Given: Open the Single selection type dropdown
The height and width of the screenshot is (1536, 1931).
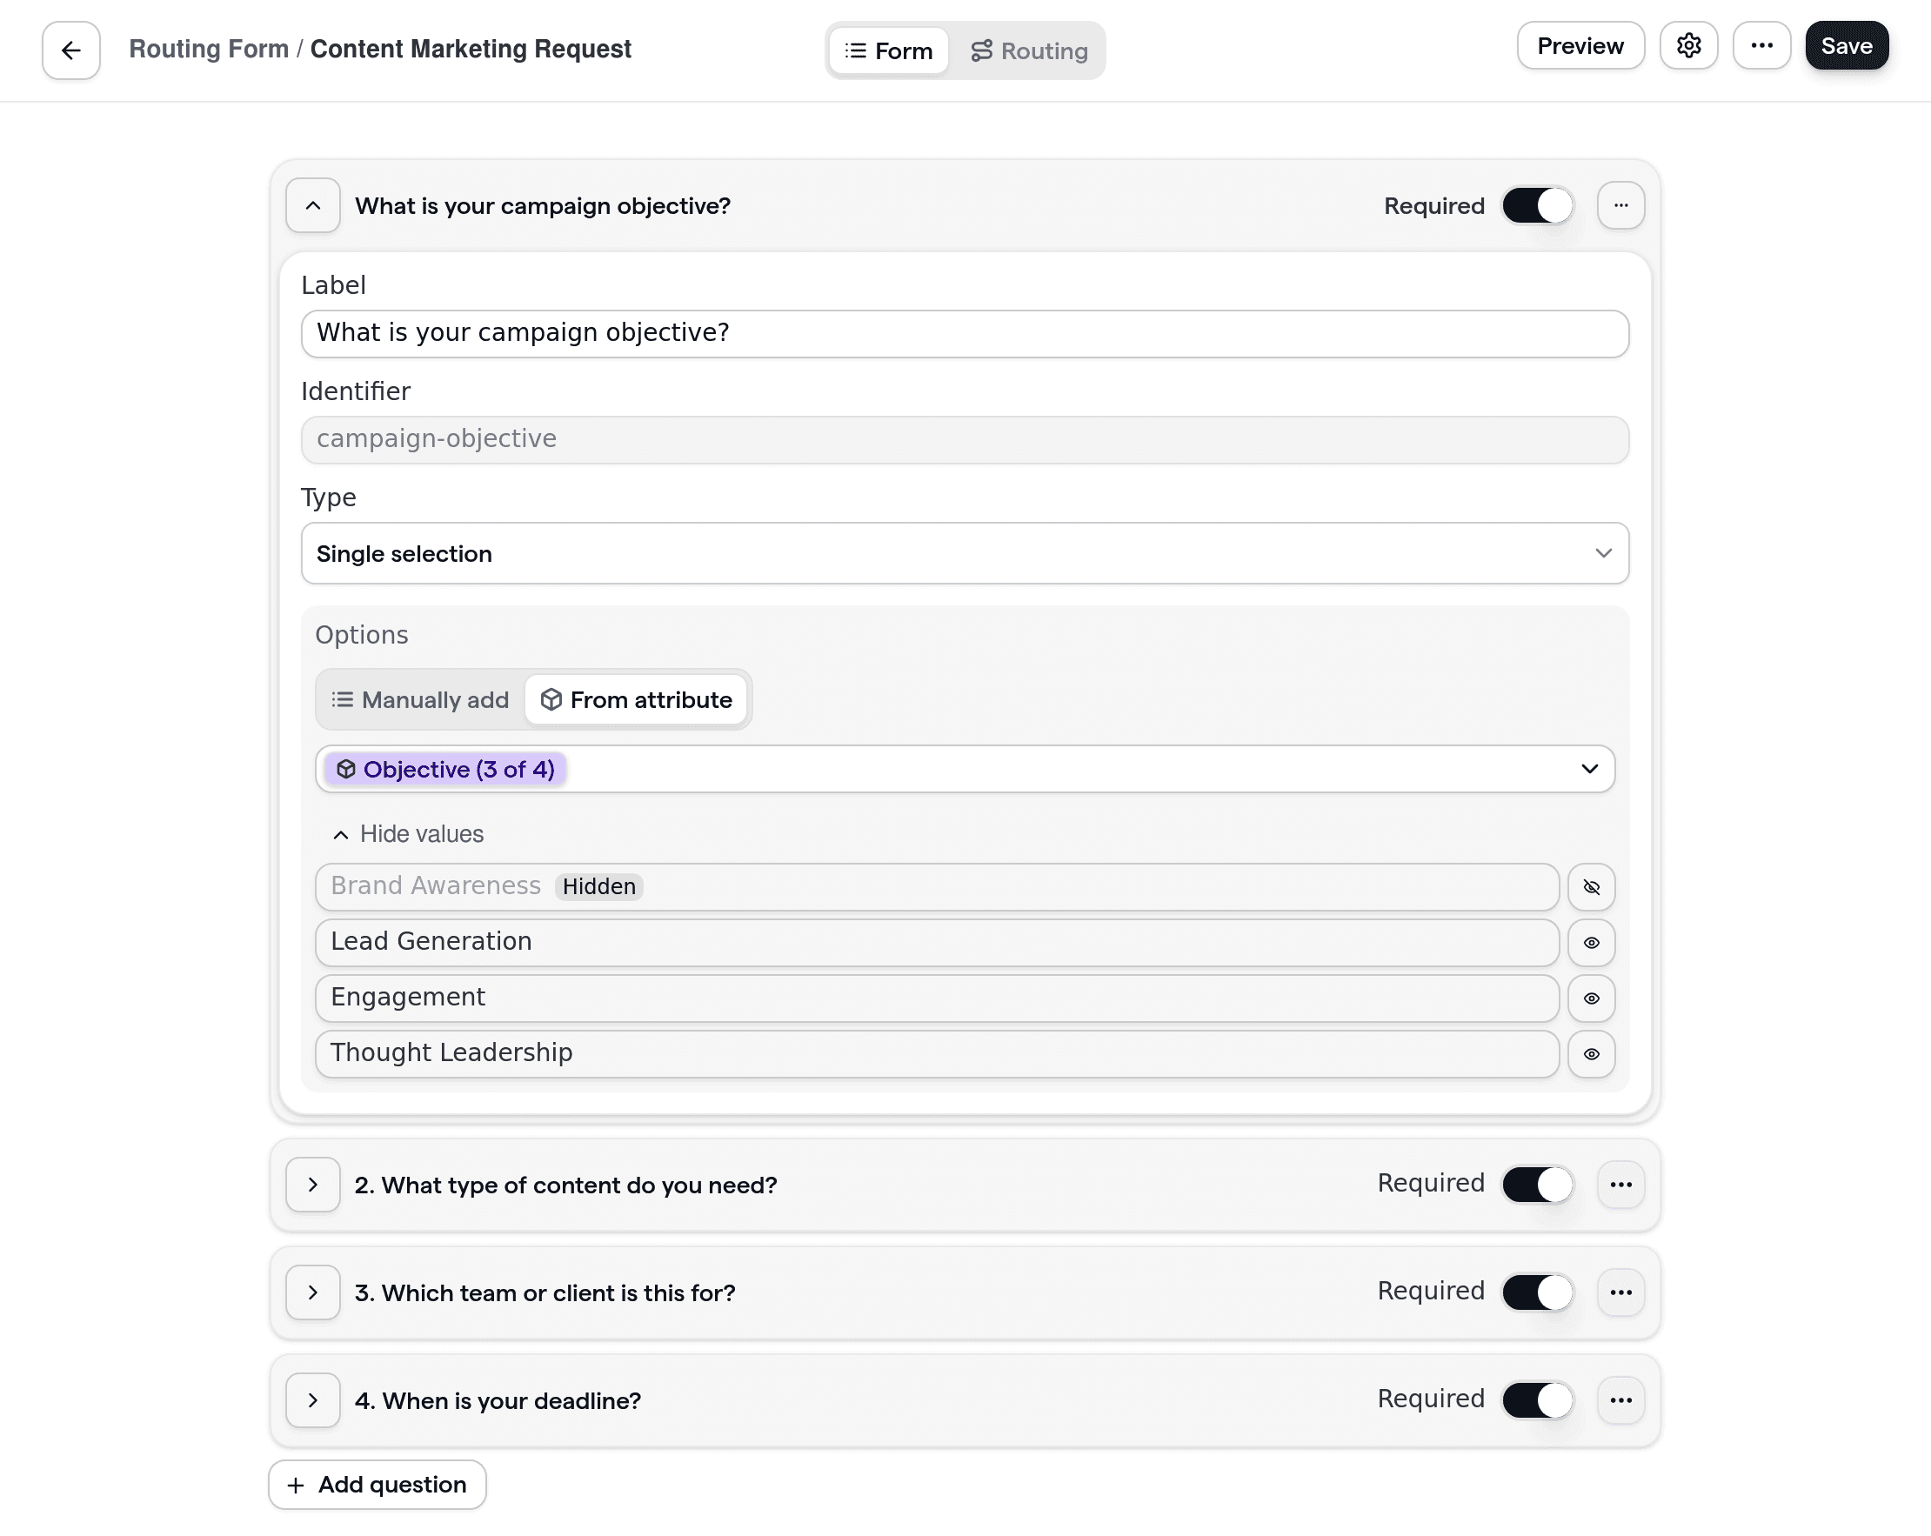Looking at the screenshot, I should point(965,553).
